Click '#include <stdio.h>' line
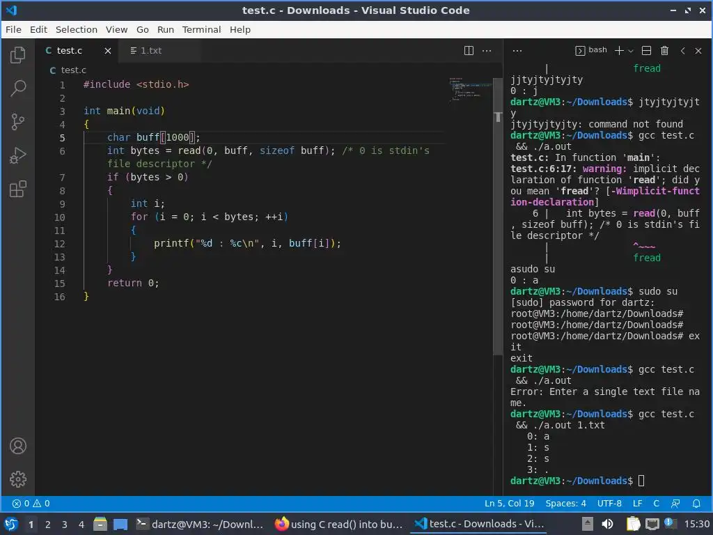 point(136,84)
